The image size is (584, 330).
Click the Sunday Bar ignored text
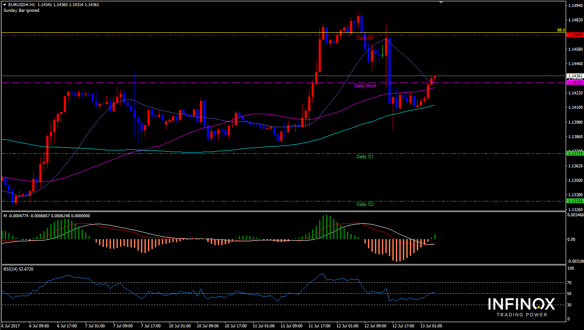21,10
